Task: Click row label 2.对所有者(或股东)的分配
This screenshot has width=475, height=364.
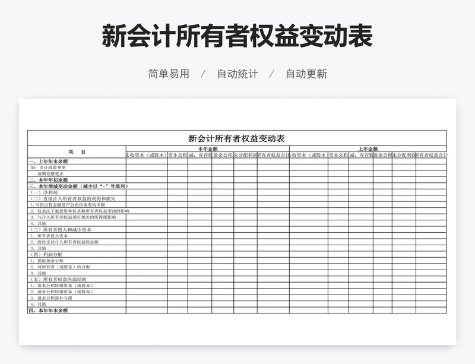Action: [61, 267]
